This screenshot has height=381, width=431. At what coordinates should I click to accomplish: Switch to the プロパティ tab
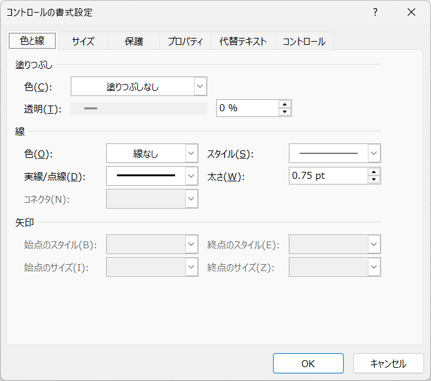(185, 41)
